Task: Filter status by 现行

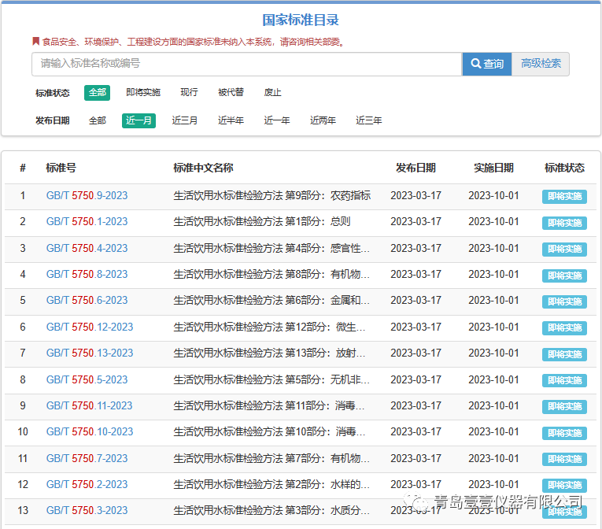Action: (189, 93)
